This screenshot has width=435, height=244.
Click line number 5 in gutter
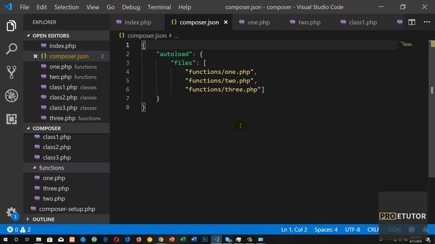point(127,81)
